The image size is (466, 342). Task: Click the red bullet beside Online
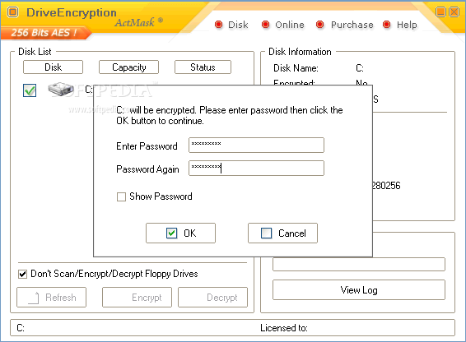pos(265,25)
